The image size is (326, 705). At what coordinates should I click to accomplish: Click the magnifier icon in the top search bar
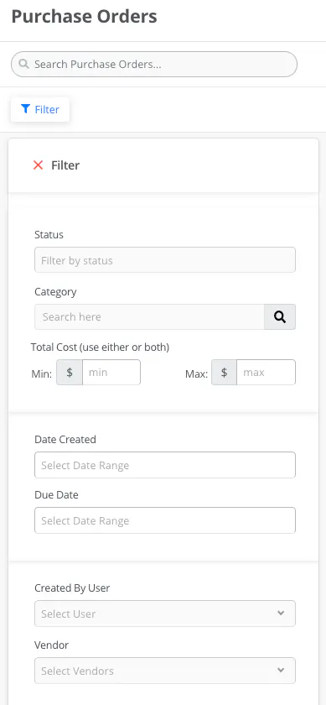(23, 64)
